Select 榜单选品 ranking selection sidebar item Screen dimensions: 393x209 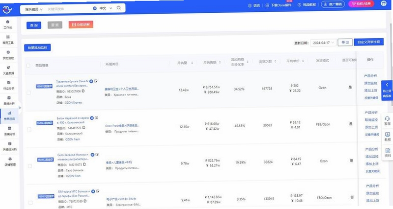click(9, 116)
